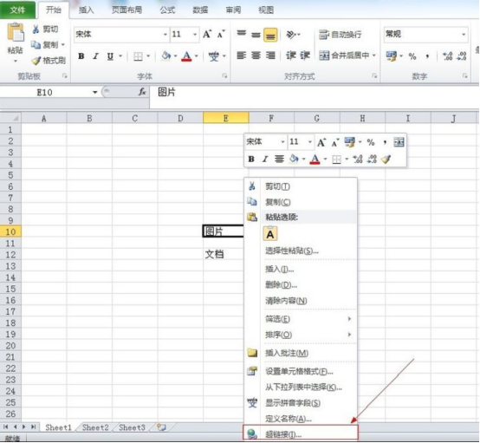Align text right in ribbon
Viewport: 480px width, 443px height.
coord(270,55)
